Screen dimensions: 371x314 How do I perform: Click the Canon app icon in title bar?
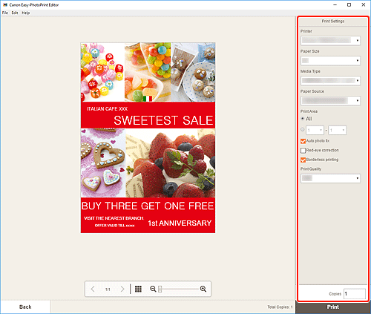click(x=5, y=5)
